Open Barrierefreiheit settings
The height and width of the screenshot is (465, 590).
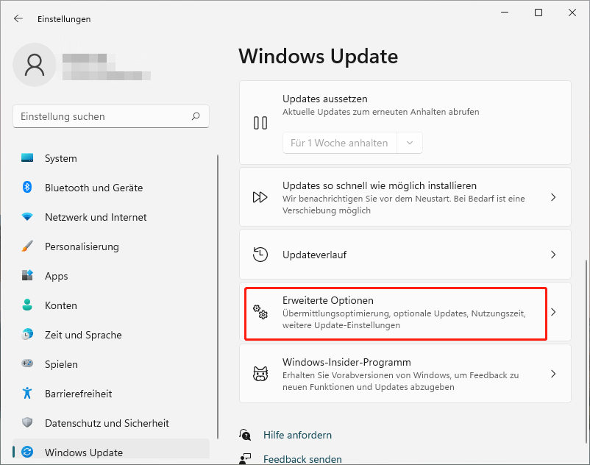point(111,394)
